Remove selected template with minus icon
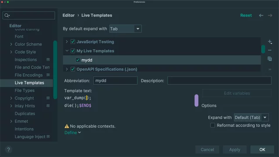Image resolution: width=279 pixels, height=157 pixels. click(x=270, y=50)
